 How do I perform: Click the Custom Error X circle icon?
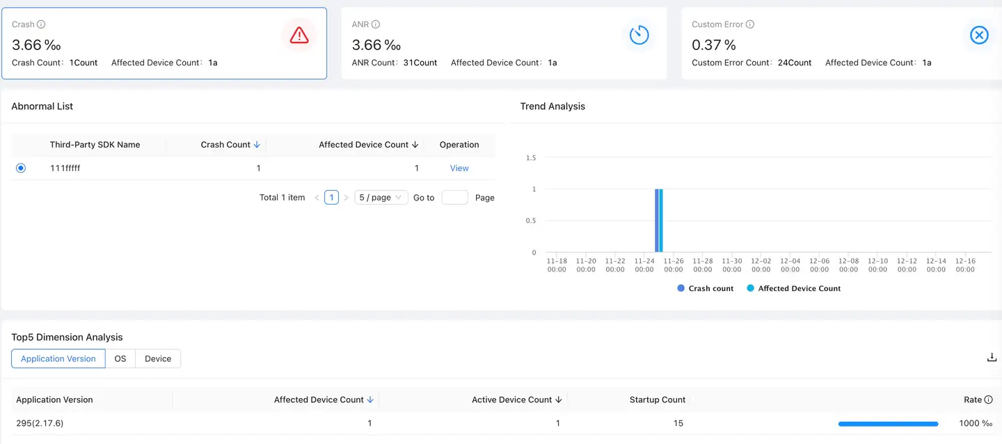point(979,35)
